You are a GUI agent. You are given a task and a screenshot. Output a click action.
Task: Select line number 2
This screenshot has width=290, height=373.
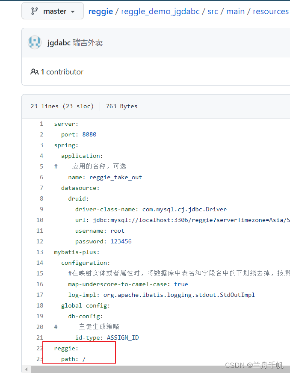pyautogui.click(x=41, y=134)
